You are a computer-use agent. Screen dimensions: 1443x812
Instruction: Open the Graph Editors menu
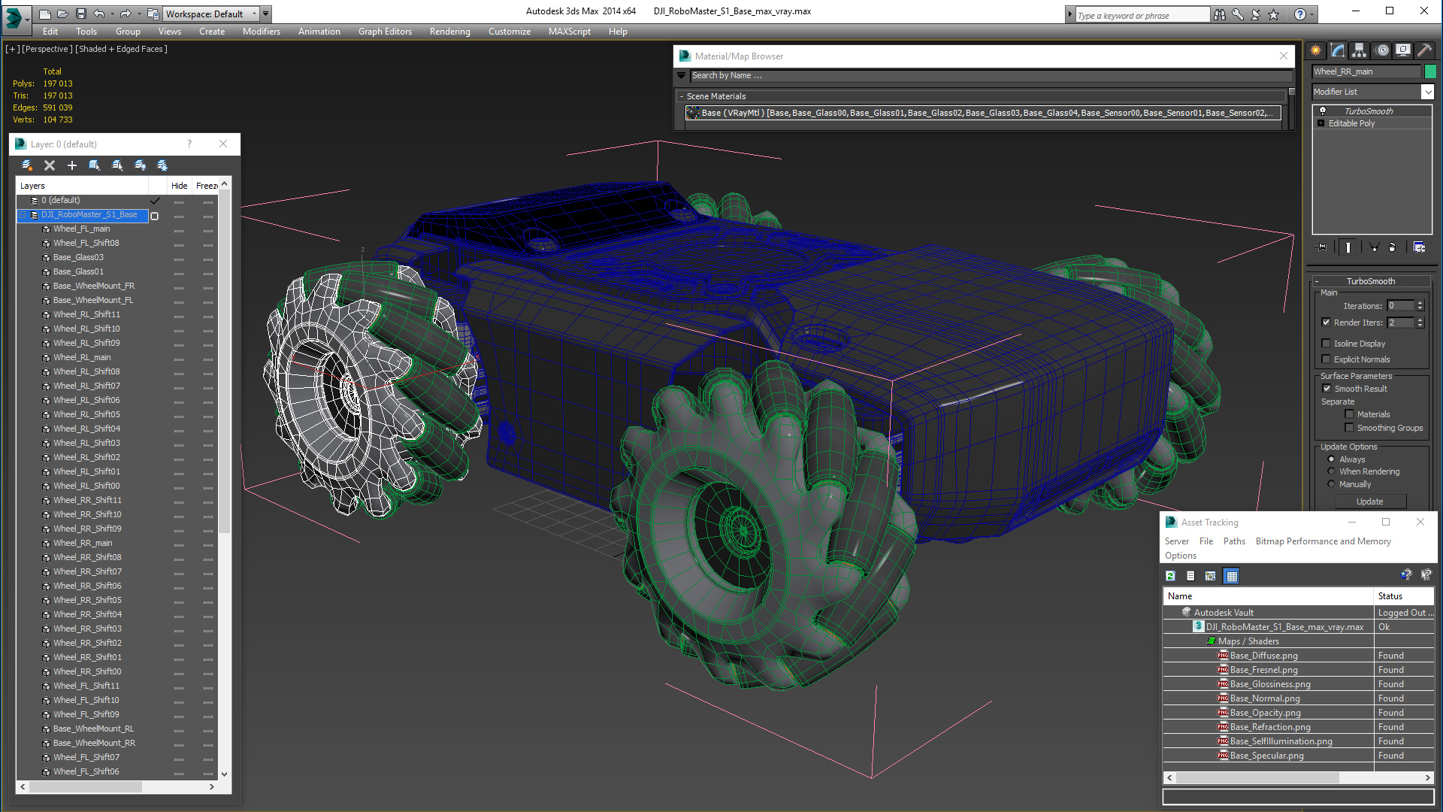pyautogui.click(x=385, y=32)
